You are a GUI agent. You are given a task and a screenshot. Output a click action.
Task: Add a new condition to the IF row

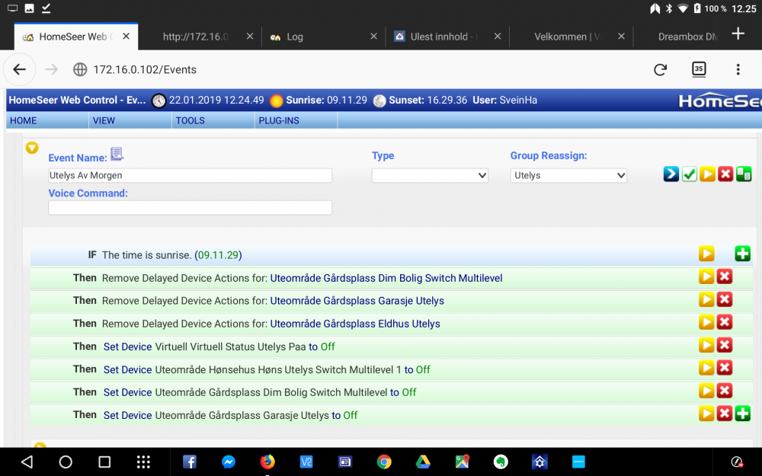pyautogui.click(x=742, y=254)
